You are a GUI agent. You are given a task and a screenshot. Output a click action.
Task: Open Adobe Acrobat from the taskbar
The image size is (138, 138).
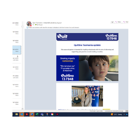point(27,114)
